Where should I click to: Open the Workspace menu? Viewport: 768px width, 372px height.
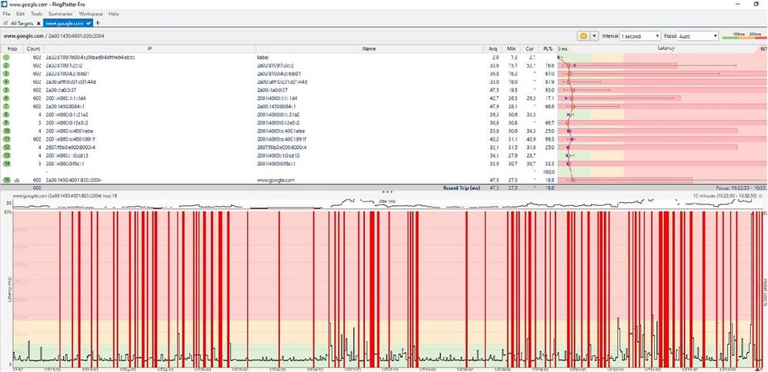click(x=91, y=14)
